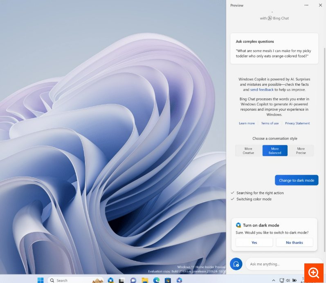Select More Balanced conversation style
This screenshot has height=283, width=326.
pos(275,151)
